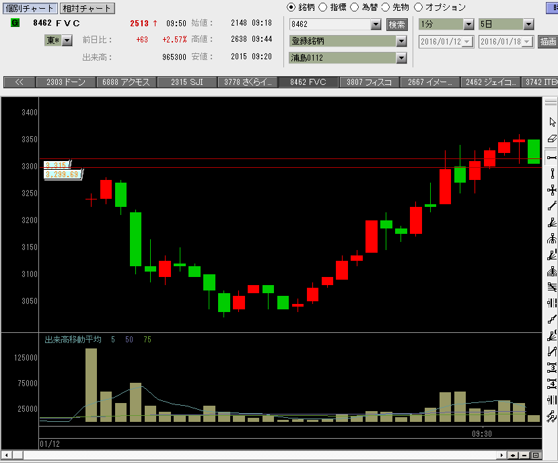Click the 3,315 price line label
558x463 pixels.
[x=57, y=165]
